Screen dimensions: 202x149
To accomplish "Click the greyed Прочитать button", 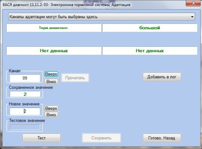I will click(x=75, y=78).
